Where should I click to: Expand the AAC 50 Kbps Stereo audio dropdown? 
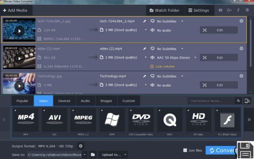[x=195, y=57]
